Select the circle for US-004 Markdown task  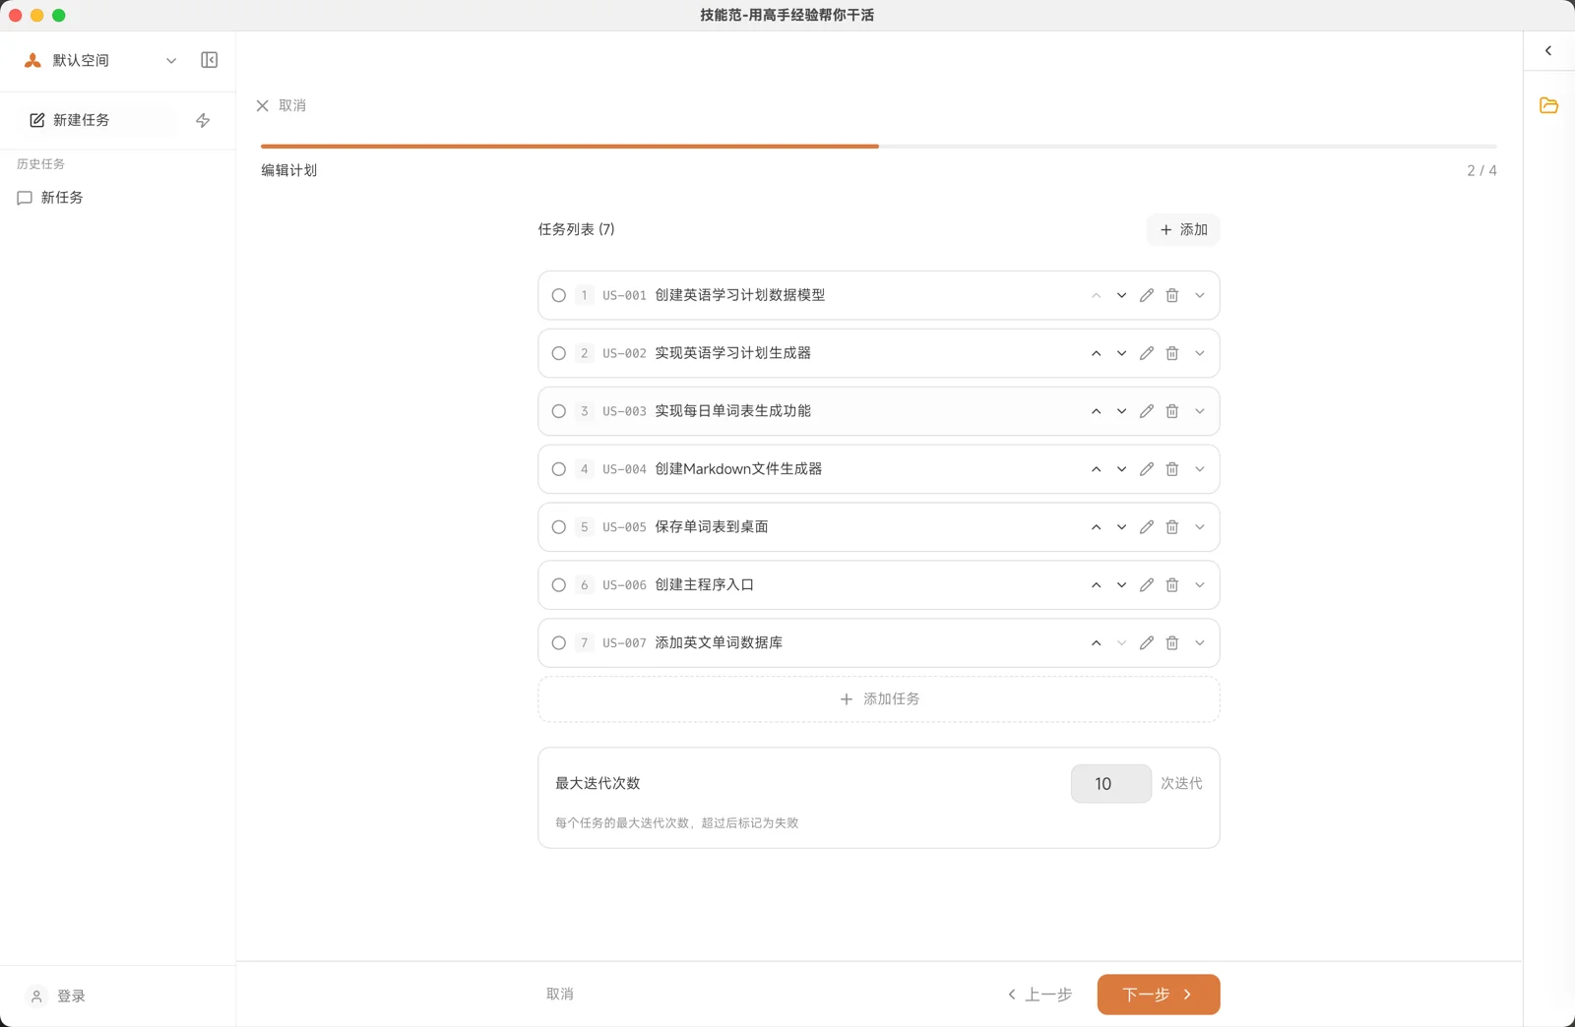tap(559, 469)
